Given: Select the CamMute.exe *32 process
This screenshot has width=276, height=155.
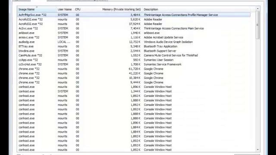Looking at the screenshot, I should tap(134, 56).
